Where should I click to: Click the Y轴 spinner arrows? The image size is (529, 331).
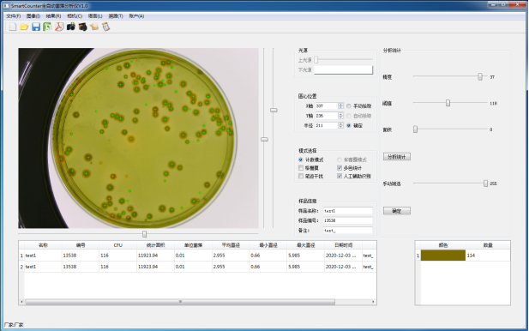pos(340,116)
